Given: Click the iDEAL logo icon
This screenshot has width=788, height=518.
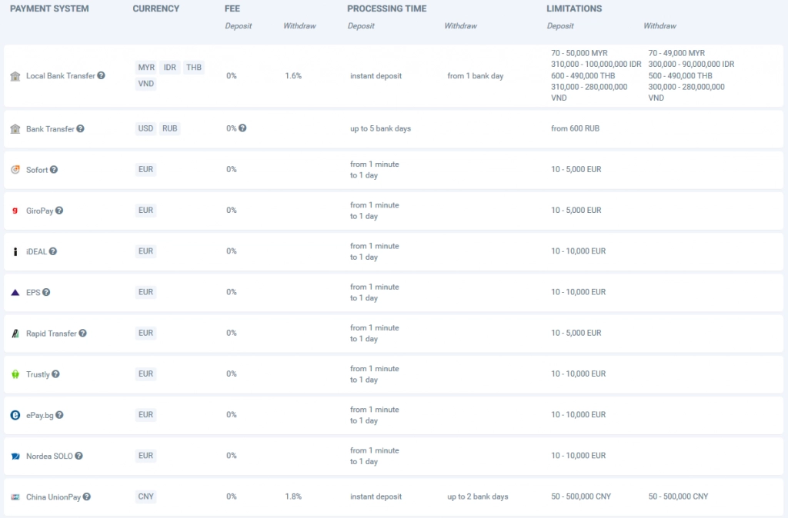Looking at the screenshot, I should coord(15,251).
